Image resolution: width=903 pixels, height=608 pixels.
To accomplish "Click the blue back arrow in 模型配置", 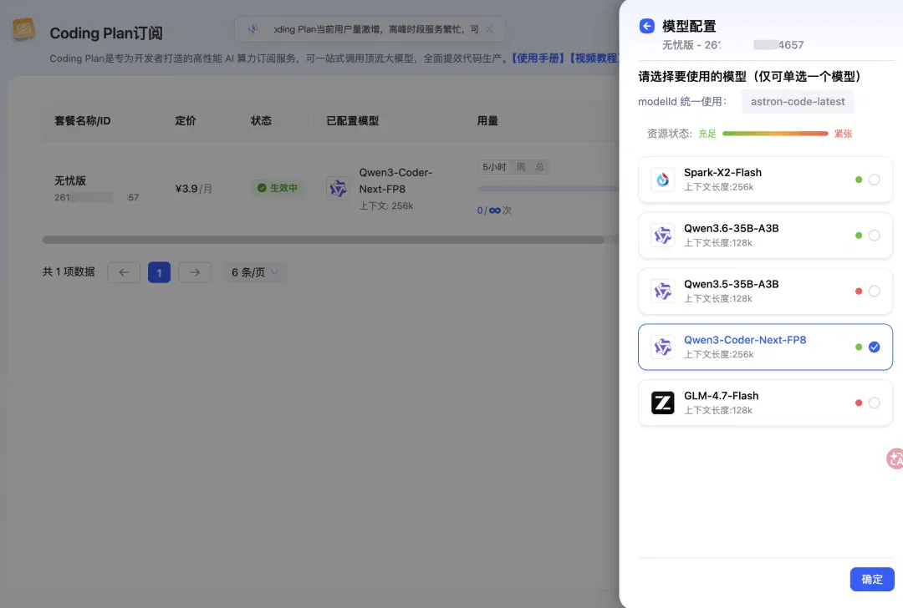I will pyautogui.click(x=646, y=26).
